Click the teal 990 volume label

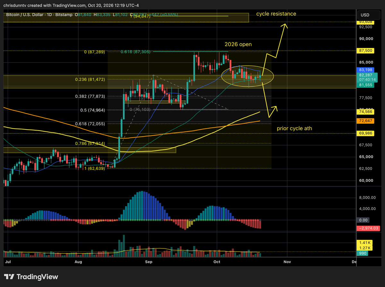pyautogui.click(x=363, y=253)
